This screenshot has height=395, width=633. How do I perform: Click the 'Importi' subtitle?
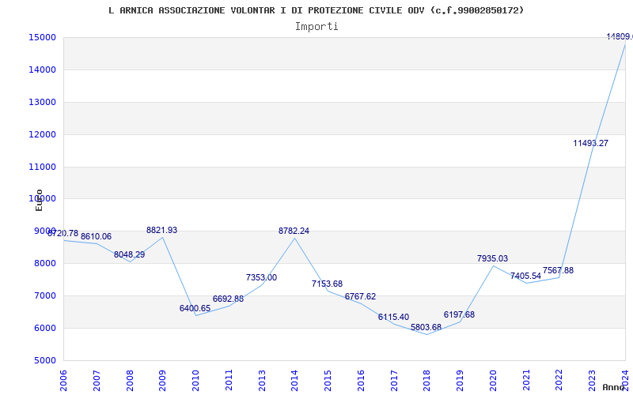pyautogui.click(x=316, y=27)
